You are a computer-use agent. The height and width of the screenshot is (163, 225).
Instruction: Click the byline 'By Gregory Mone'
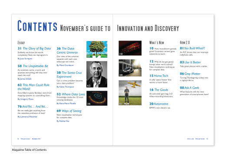click(26, 99)
